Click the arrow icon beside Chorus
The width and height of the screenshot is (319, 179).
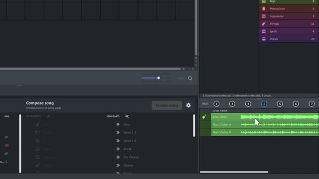coord(118,166)
